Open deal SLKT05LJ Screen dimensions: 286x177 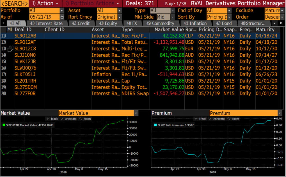coord(25,74)
